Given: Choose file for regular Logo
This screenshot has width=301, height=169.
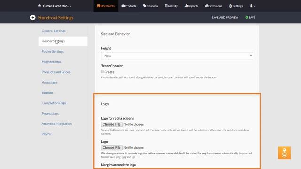Looking at the screenshot, I should coord(111,147).
